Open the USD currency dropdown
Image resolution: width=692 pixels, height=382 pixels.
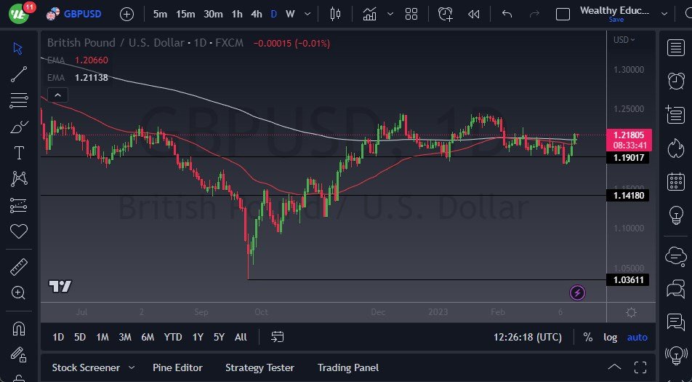point(624,40)
